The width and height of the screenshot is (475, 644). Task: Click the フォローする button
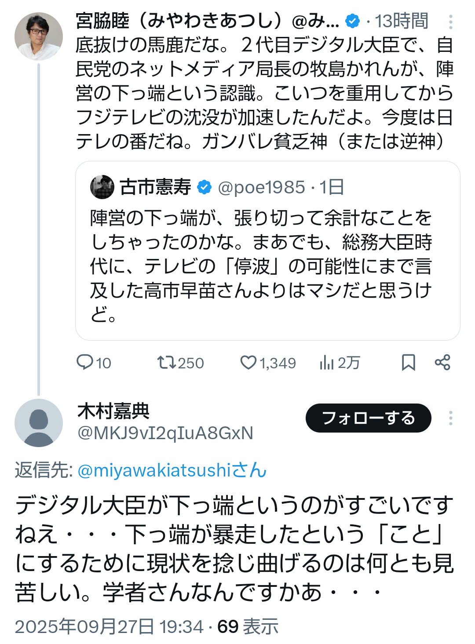369,418
